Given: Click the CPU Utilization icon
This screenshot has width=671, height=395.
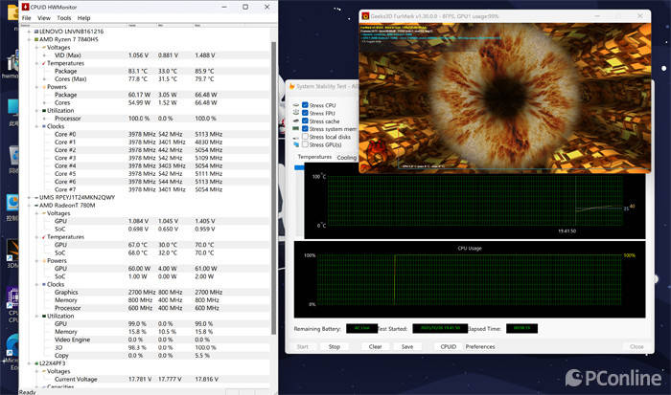Looking at the screenshot, I should click(x=44, y=111).
